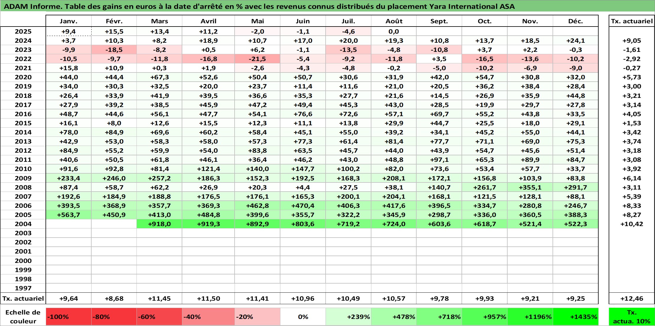655x326 pixels.
Task: Select the value +76,6 in 2016 row
Action: coord(303,114)
